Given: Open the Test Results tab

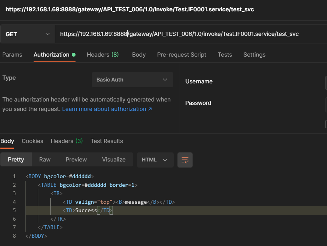Looking at the screenshot, I should click(106, 141).
